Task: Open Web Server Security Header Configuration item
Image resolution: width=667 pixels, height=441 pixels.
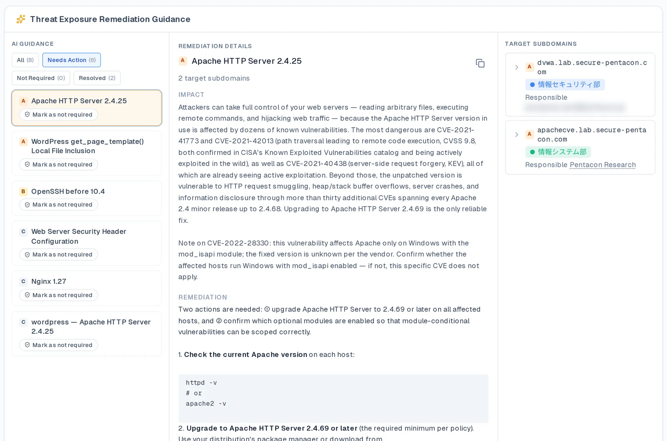Action: (x=87, y=243)
